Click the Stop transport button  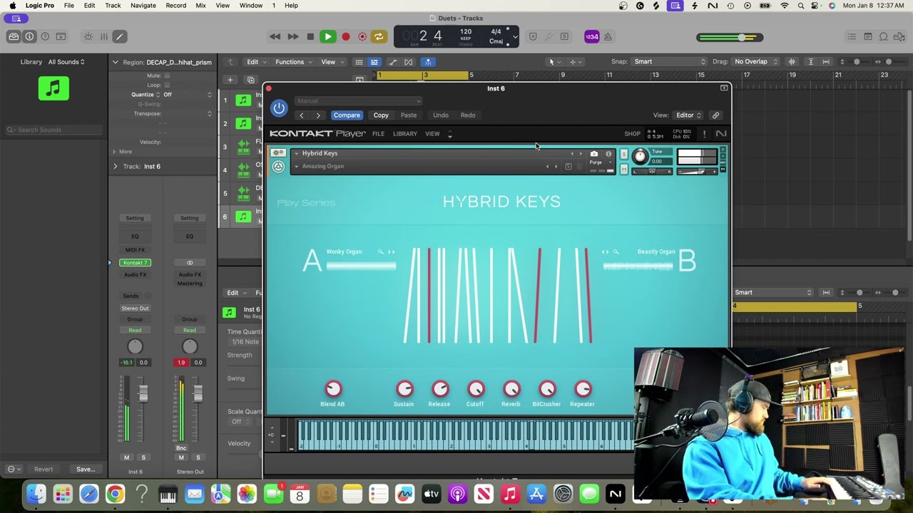pyautogui.click(x=310, y=36)
